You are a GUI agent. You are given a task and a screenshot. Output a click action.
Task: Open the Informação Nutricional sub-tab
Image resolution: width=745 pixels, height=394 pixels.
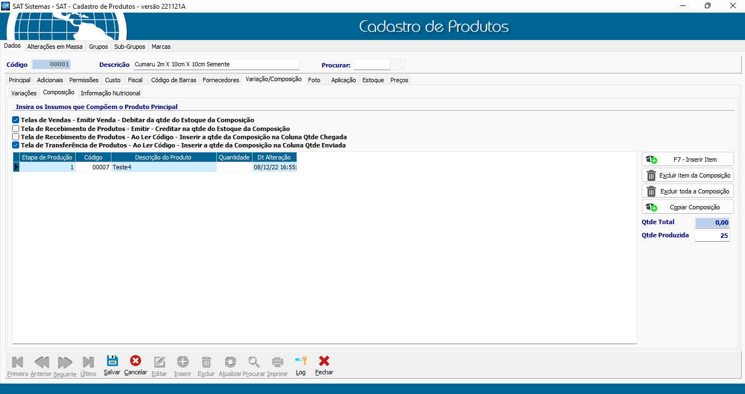[110, 93]
